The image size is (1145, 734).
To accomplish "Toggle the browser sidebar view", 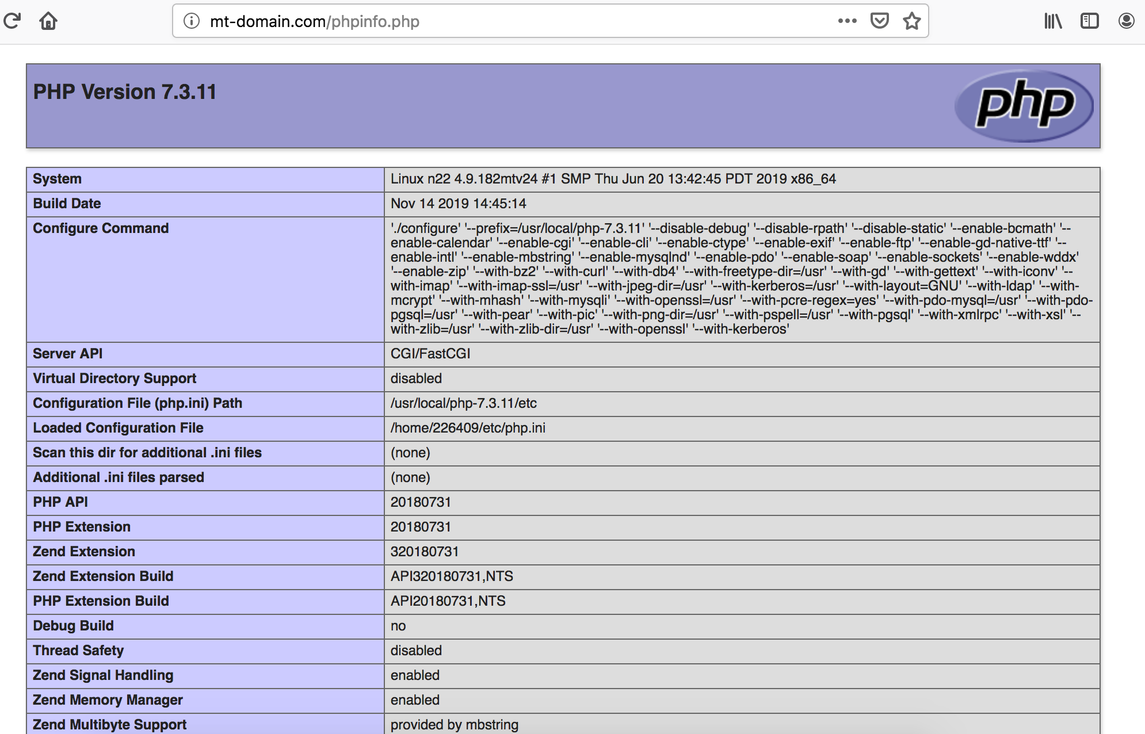I will click(x=1089, y=21).
